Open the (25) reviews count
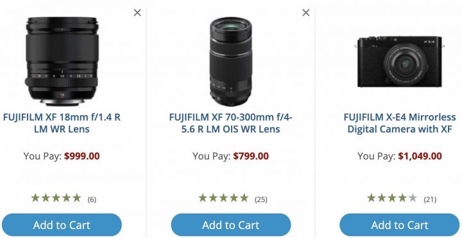Screen dimensions: 462x238 [261, 200]
